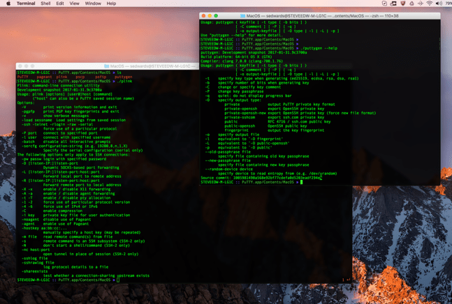
Task: Click 'private-openssh-new' output type
Action: pyautogui.click(x=245, y=113)
